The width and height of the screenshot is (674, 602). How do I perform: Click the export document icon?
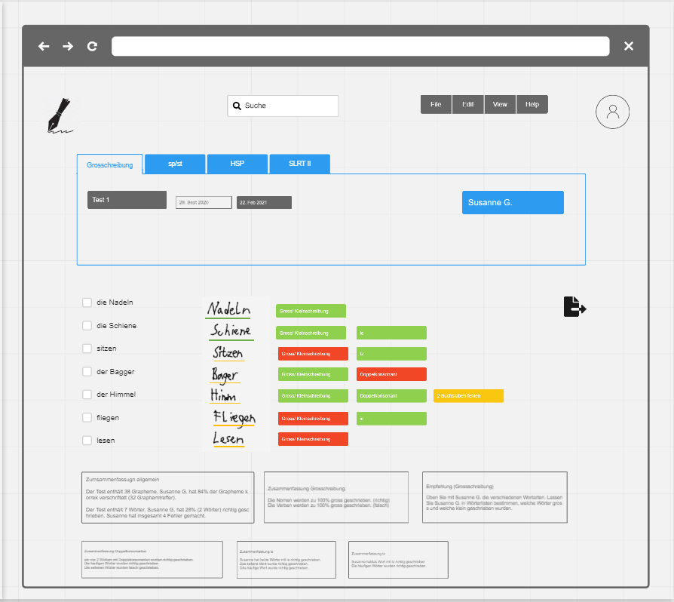(574, 306)
